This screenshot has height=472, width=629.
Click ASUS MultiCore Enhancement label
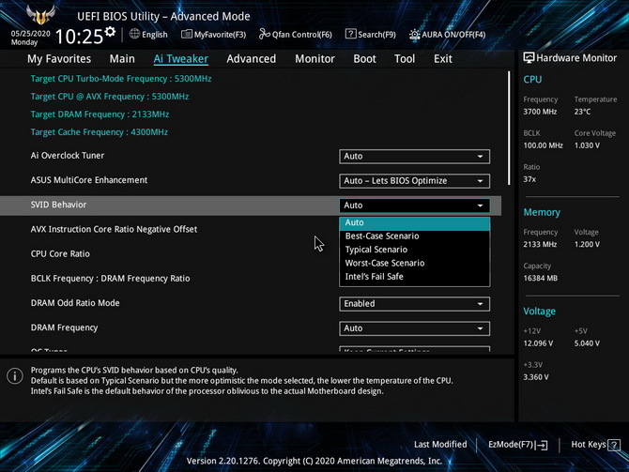[88, 180]
